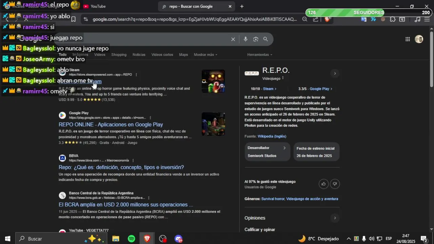Click the URL address bar
Viewport: 434px width, 244px height.
click(194, 19)
